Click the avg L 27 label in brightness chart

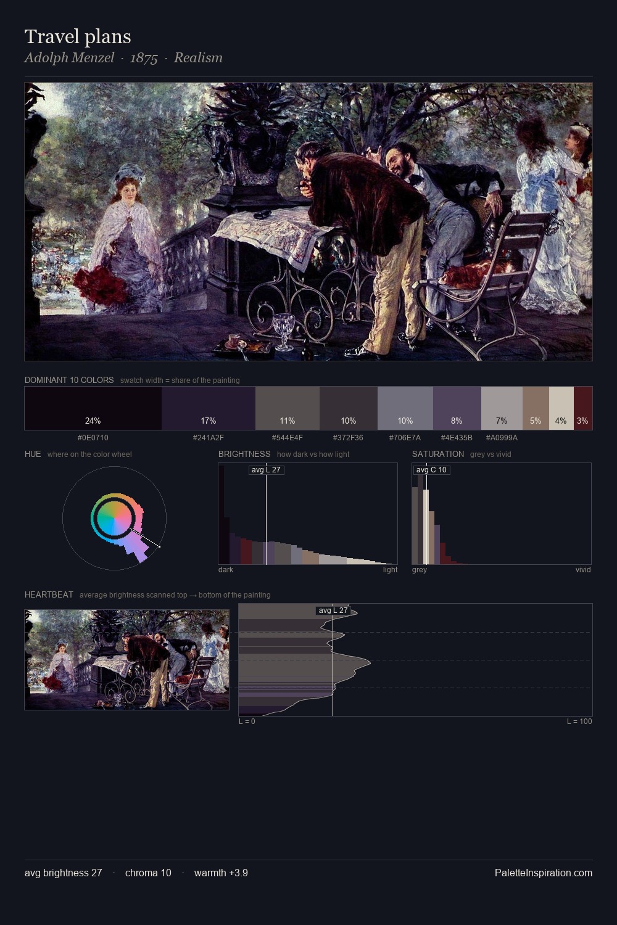point(266,470)
